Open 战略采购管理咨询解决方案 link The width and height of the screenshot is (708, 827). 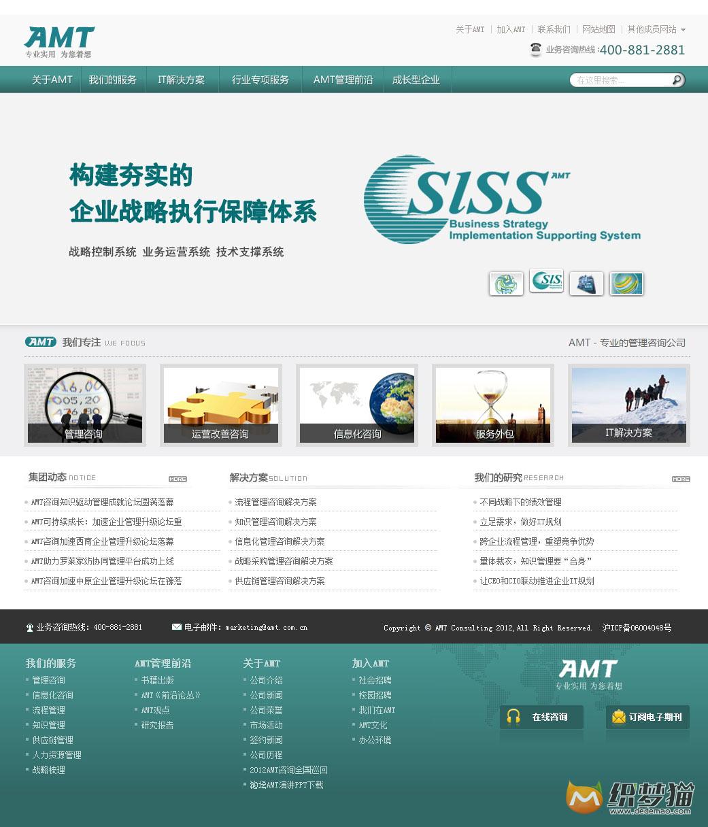point(284,561)
